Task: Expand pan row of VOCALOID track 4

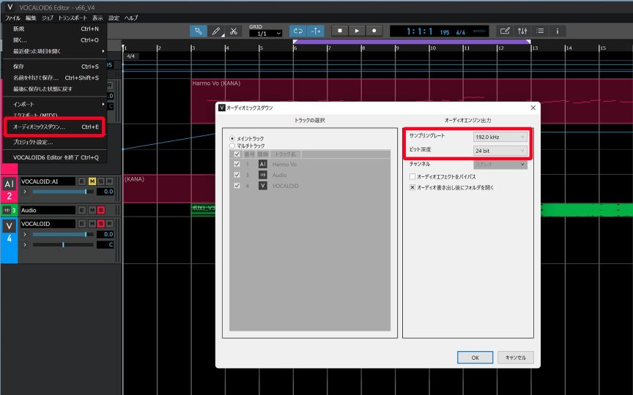Action: click(x=25, y=244)
